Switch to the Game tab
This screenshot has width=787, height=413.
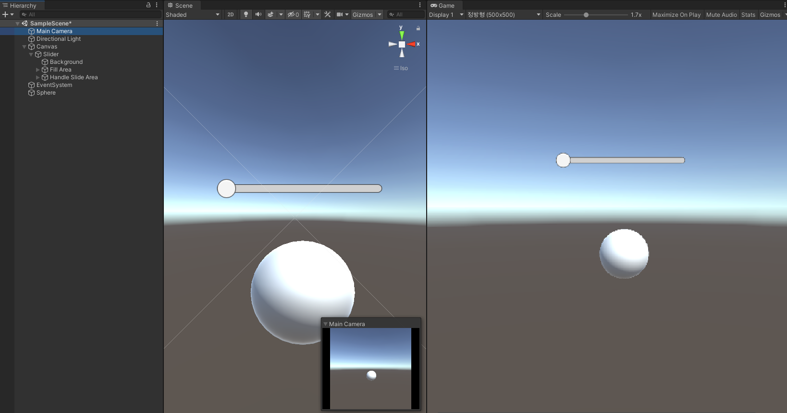point(443,5)
